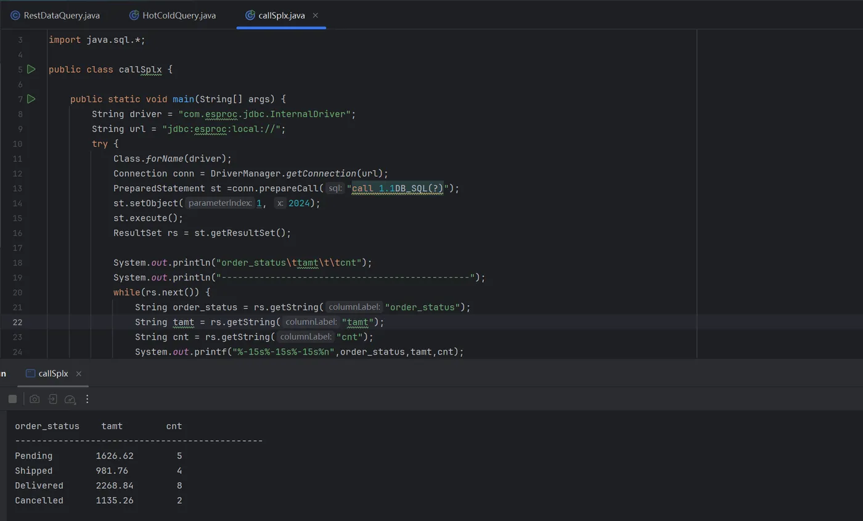
Task: Click the run gutter icon beside class callSplx
Action: coord(31,69)
